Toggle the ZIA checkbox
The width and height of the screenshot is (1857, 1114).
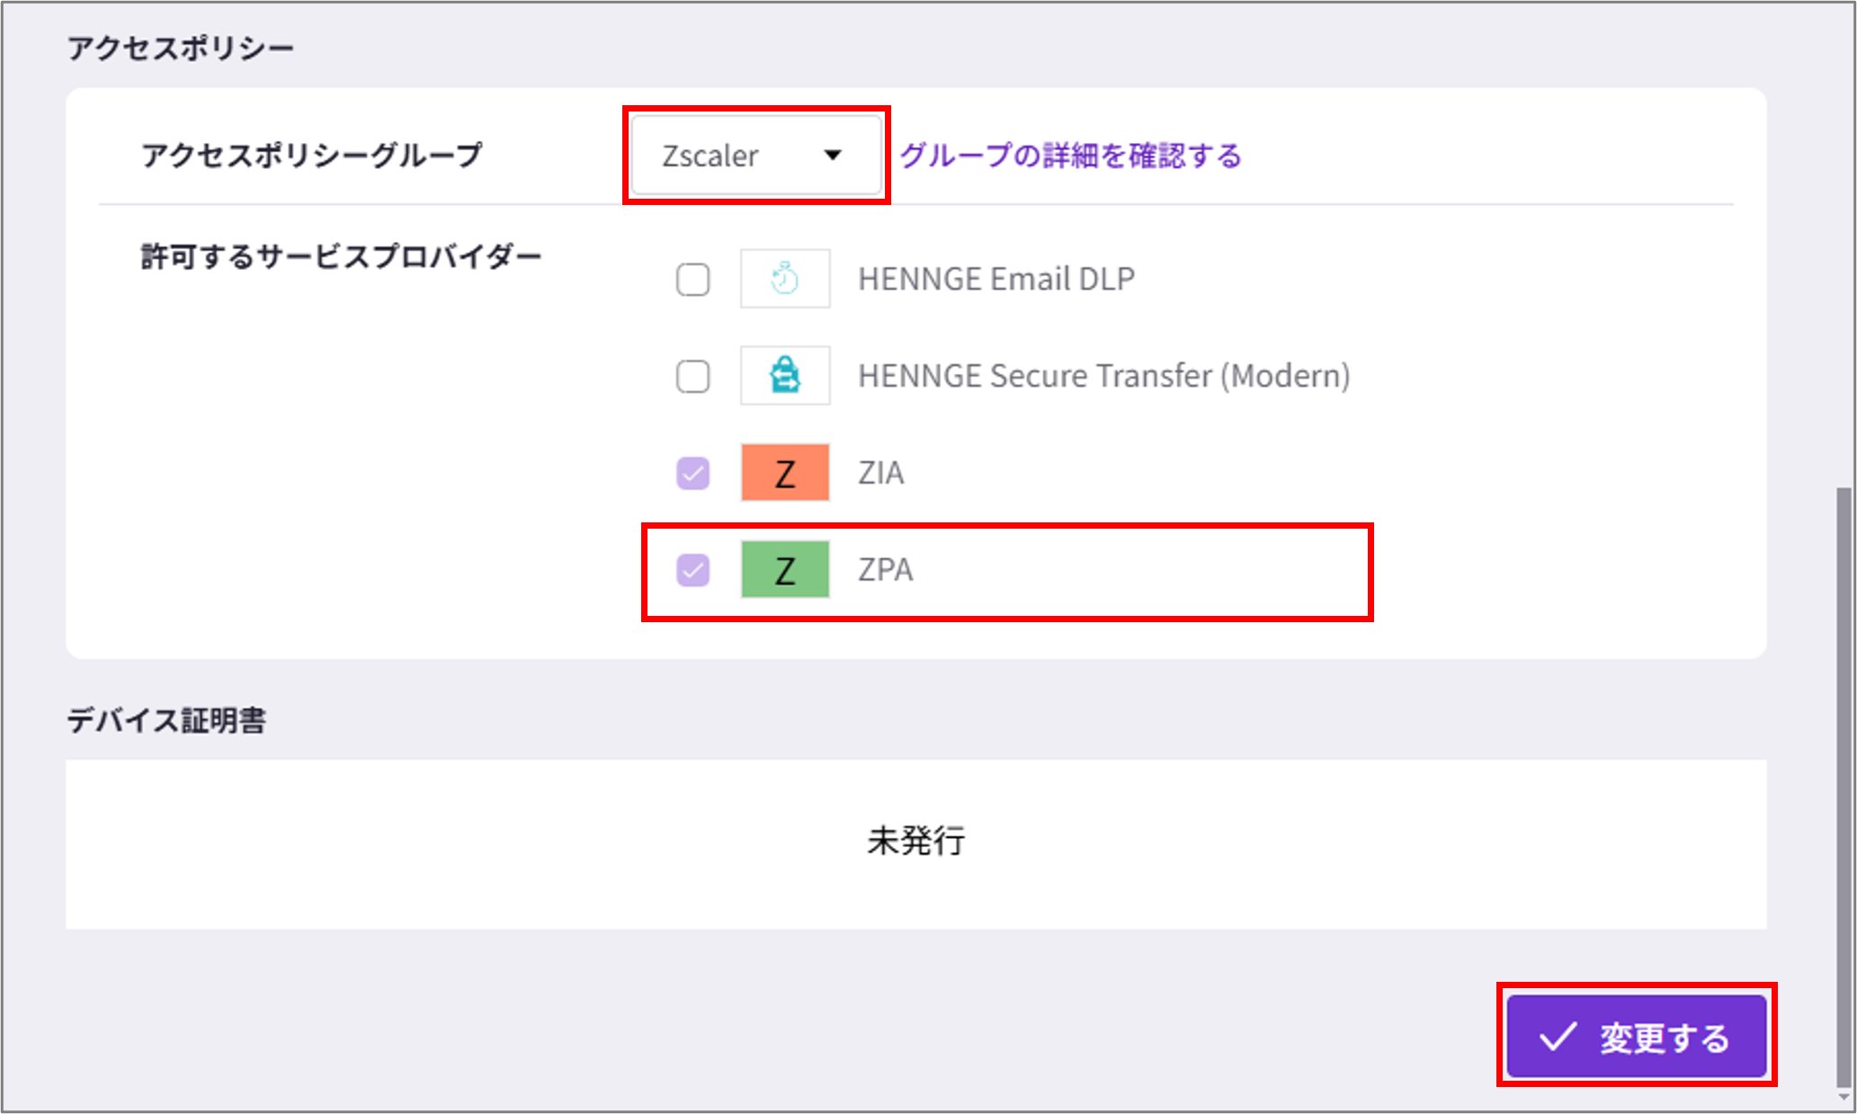(692, 473)
